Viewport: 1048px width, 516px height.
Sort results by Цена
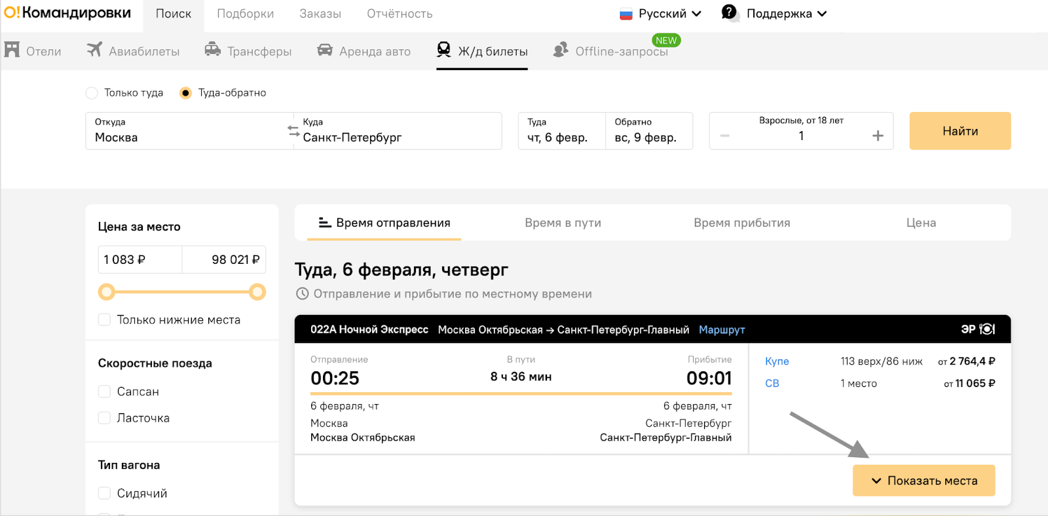(x=921, y=223)
